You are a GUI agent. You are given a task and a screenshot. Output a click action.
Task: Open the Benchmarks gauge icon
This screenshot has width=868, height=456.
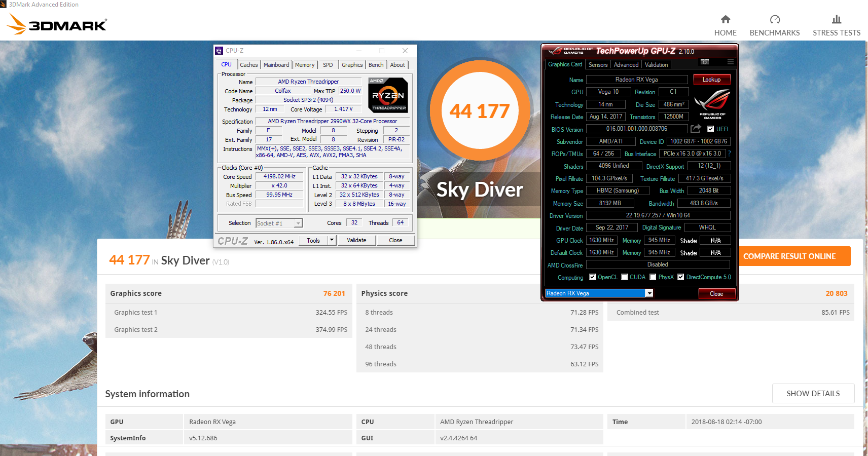[x=775, y=19]
